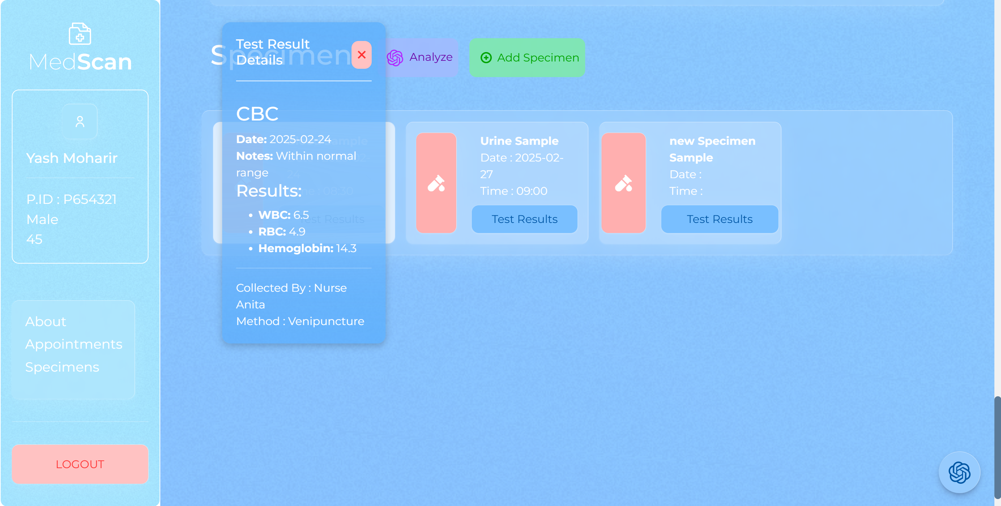The image size is (1001, 506).
Task: View Test Results for new Specimen Sample
Action: coord(719,219)
